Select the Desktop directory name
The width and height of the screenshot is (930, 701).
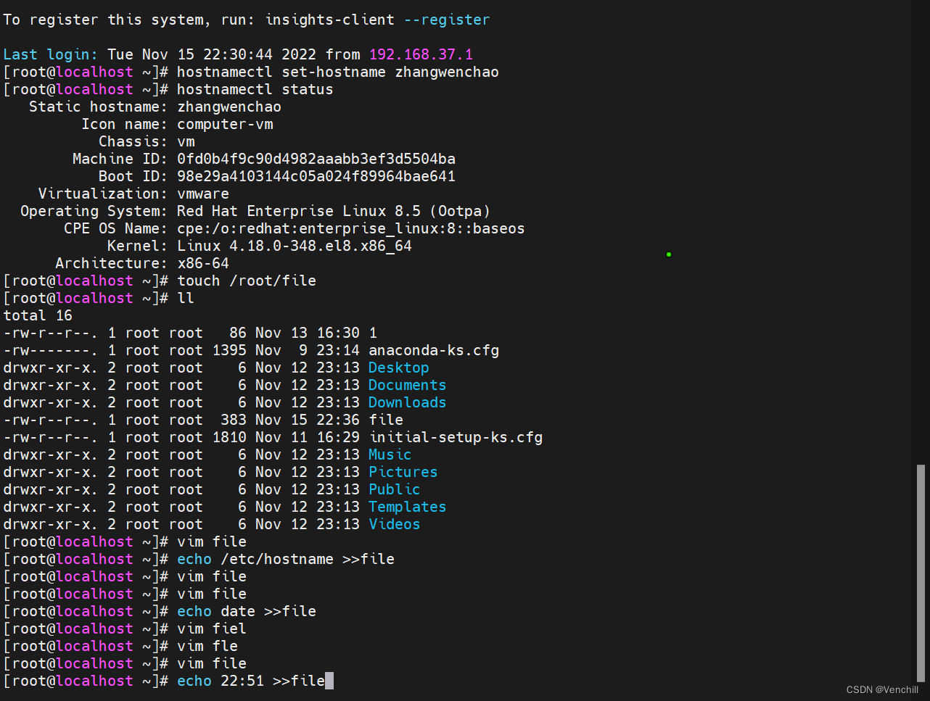click(398, 368)
